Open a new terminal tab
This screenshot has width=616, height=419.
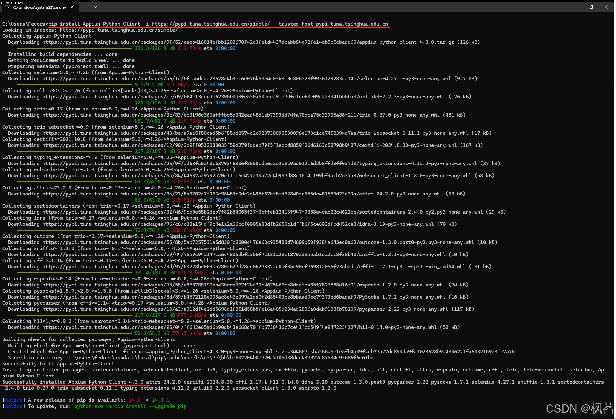(x=86, y=7)
